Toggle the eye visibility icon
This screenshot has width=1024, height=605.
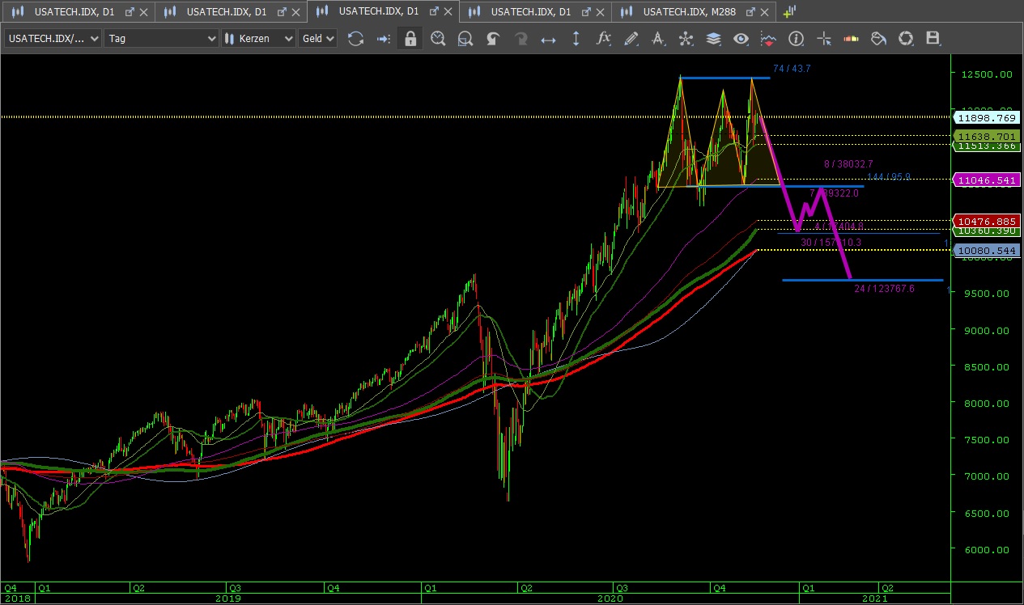[x=741, y=38]
